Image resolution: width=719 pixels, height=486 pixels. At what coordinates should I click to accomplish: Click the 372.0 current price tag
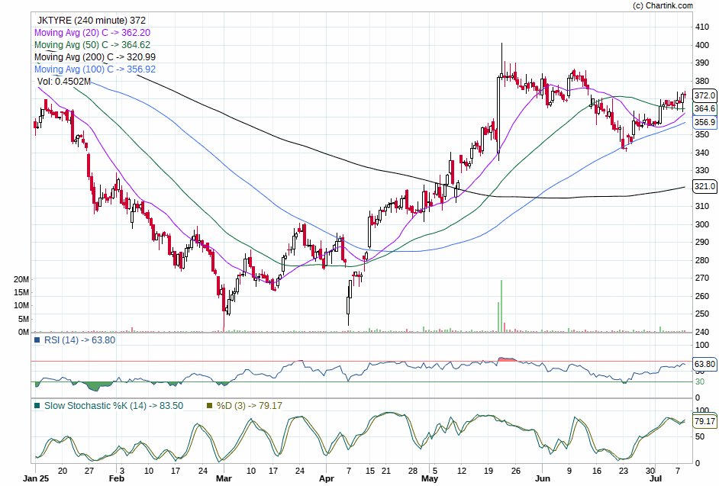coord(704,95)
